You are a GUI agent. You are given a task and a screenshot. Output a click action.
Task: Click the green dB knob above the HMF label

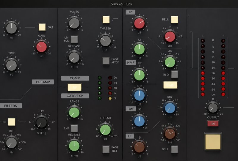tap(139, 49)
